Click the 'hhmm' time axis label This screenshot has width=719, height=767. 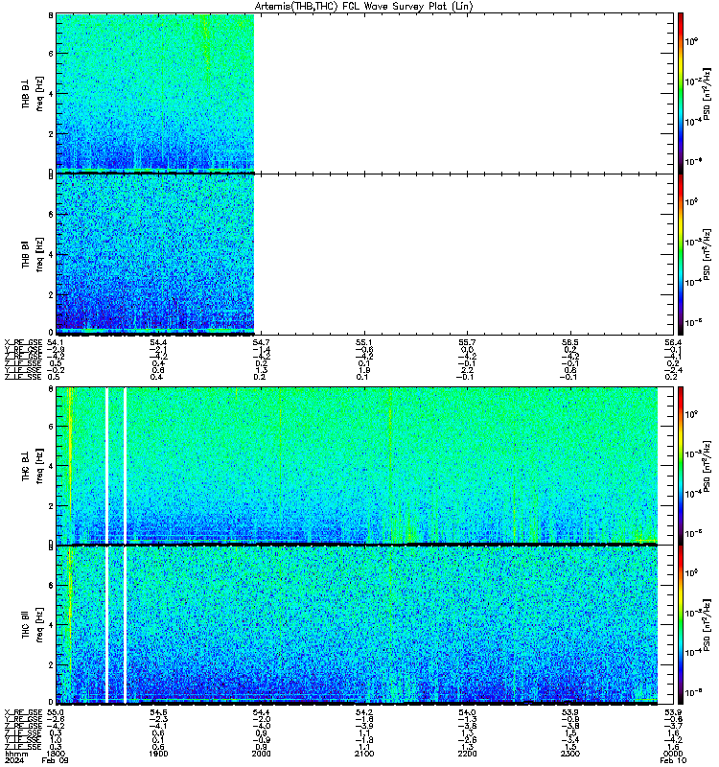(x=15, y=754)
